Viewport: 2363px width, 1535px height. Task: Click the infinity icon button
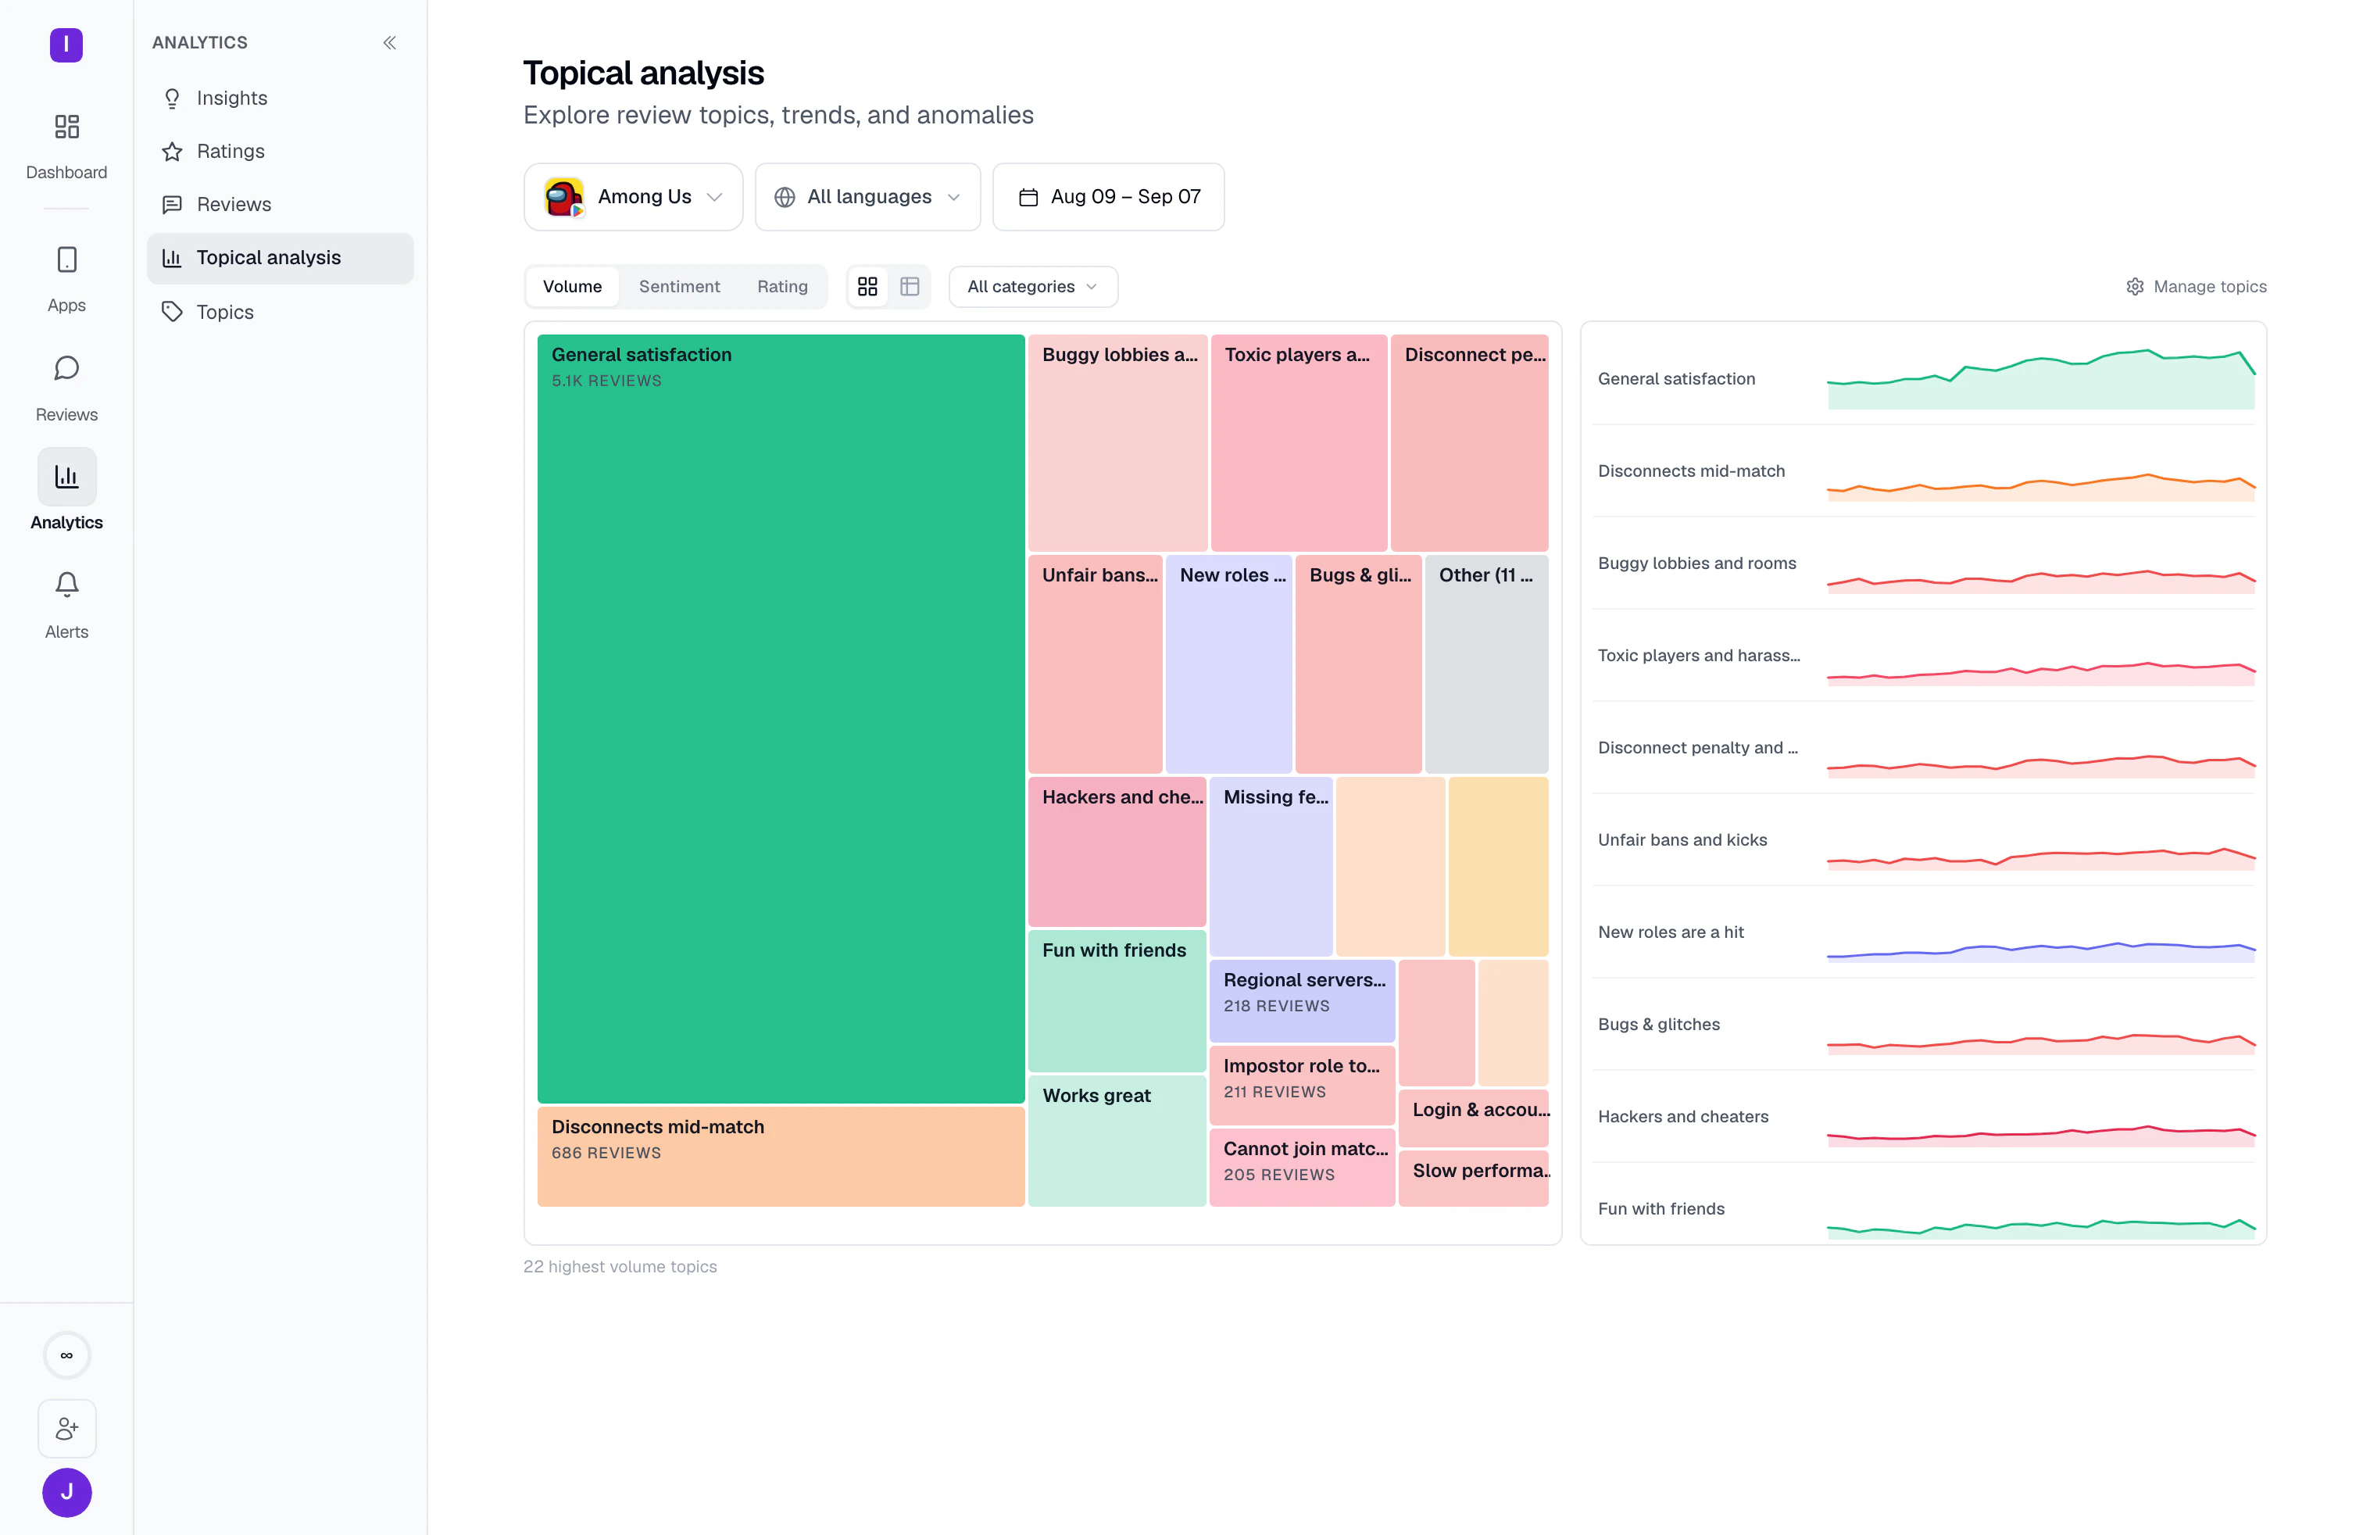click(66, 1355)
